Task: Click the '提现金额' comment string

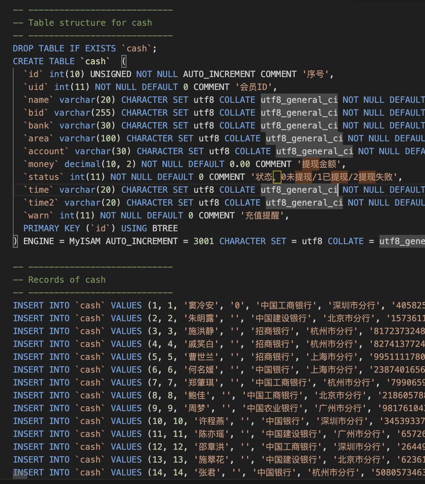Action: pyautogui.click(x=319, y=164)
